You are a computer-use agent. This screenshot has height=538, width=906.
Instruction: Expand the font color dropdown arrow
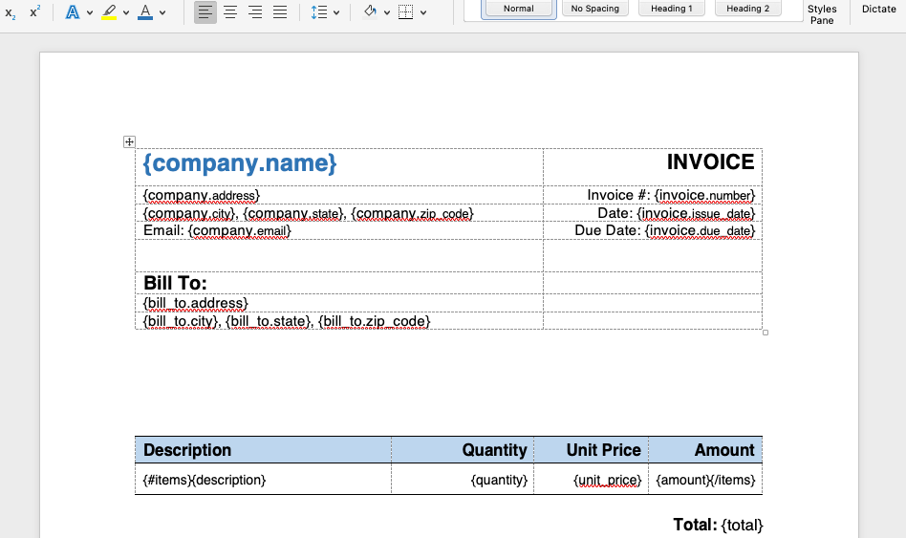pos(162,12)
